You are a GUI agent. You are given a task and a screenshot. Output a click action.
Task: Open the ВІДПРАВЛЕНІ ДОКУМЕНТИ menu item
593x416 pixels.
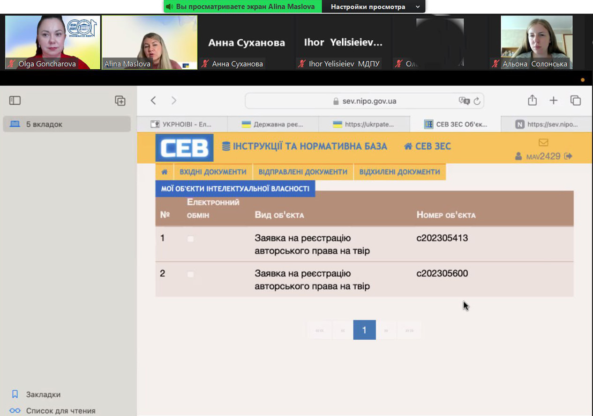303,172
